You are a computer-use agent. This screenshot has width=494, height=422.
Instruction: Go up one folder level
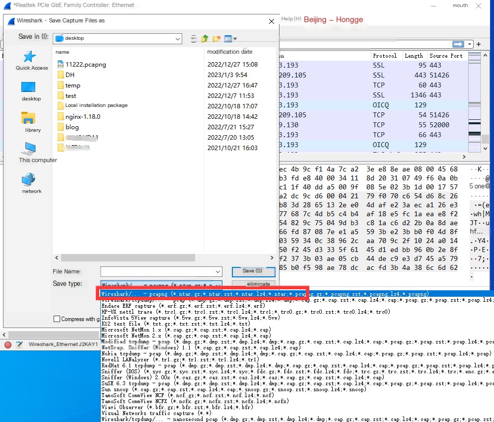(x=205, y=38)
